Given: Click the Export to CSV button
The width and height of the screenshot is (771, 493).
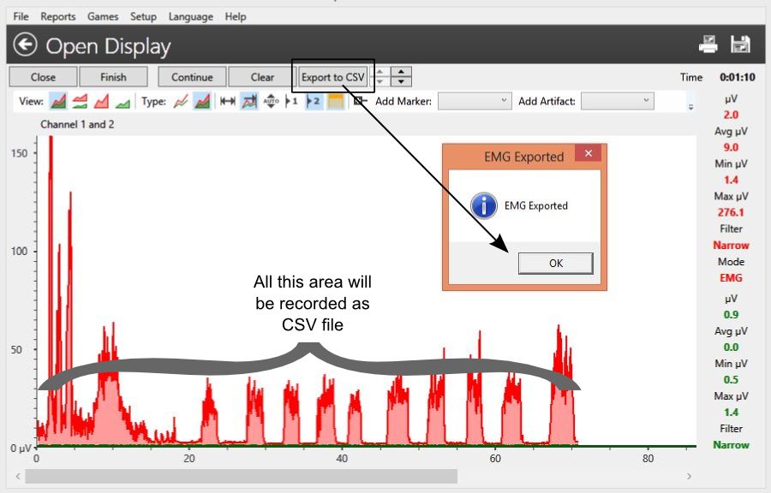Looking at the screenshot, I should point(333,77).
